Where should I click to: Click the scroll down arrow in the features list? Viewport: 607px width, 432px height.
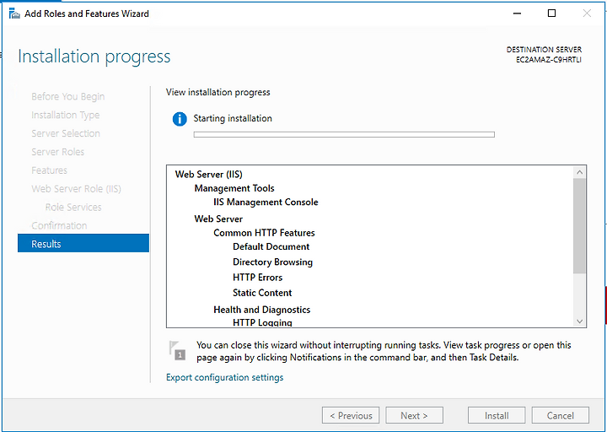pos(579,321)
